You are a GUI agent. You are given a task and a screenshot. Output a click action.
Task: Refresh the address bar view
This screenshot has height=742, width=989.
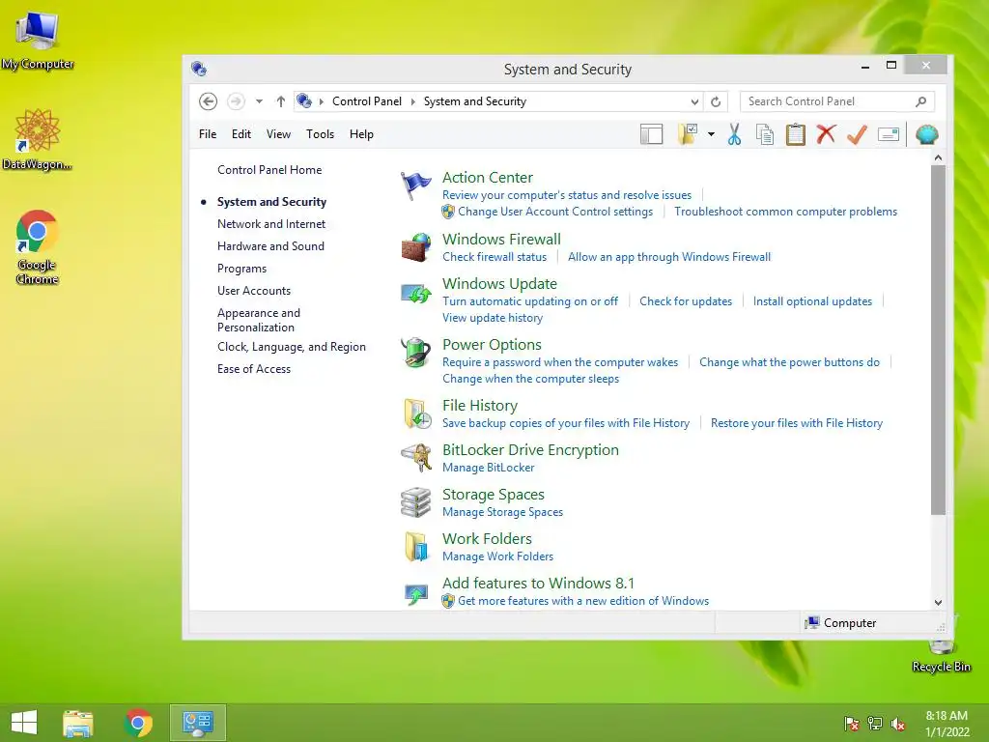[716, 101]
